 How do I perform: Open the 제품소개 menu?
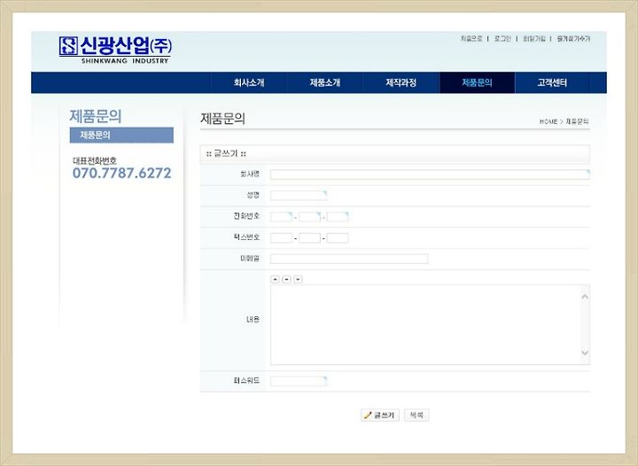(x=324, y=82)
